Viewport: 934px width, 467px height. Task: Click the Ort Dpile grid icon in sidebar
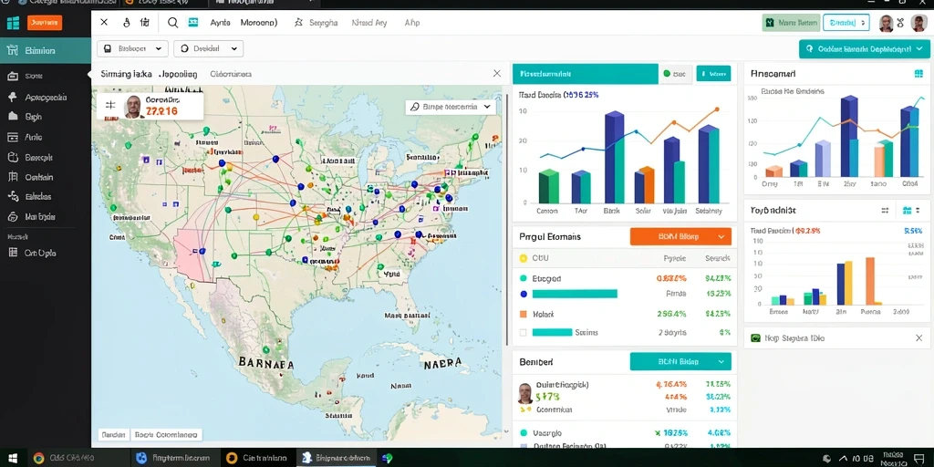[x=13, y=253]
